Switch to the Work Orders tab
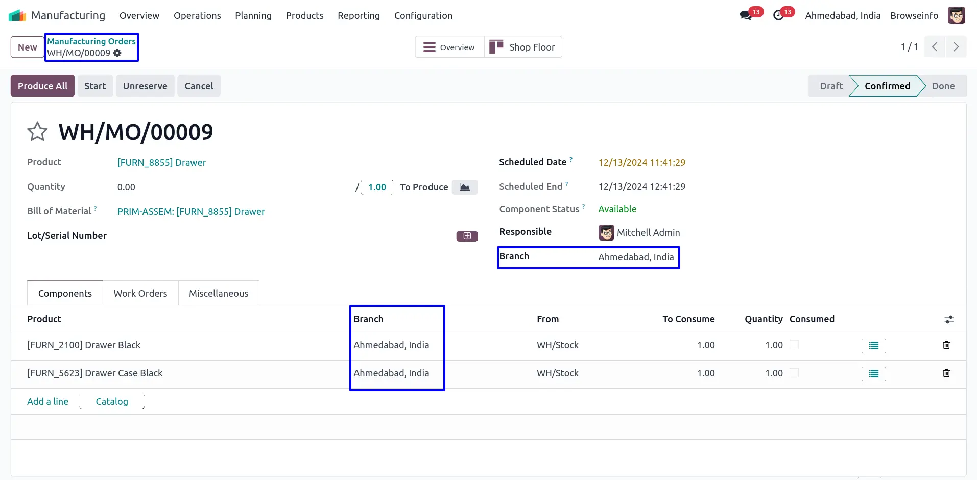 pos(140,294)
